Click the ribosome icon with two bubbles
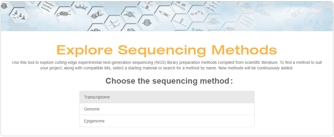334x137 pixels. point(97,15)
